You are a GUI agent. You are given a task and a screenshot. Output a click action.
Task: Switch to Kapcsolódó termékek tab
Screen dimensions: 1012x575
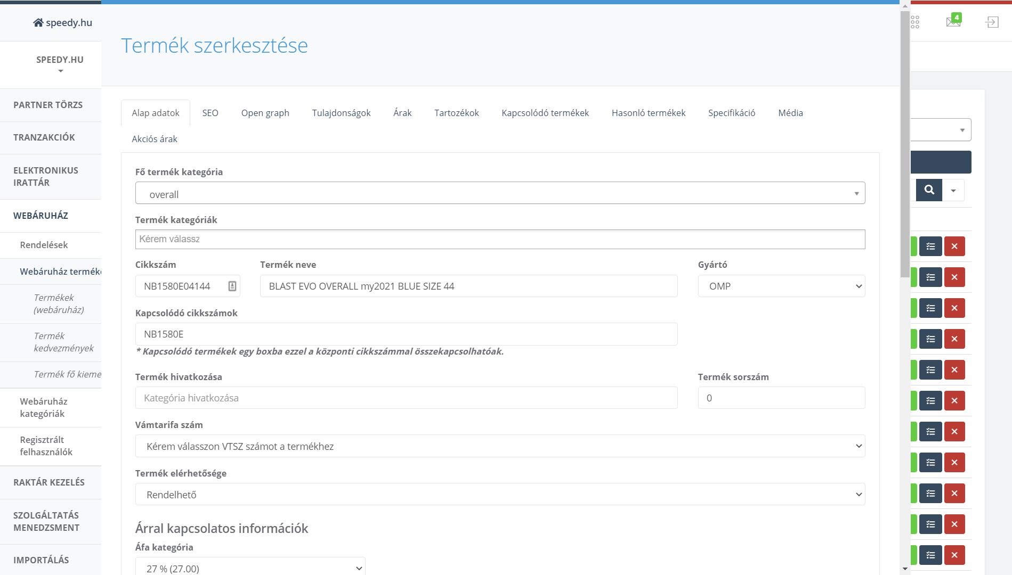(545, 113)
